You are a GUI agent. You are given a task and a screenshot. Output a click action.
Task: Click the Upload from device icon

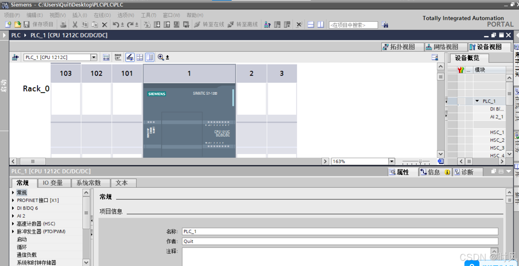(x=167, y=25)
